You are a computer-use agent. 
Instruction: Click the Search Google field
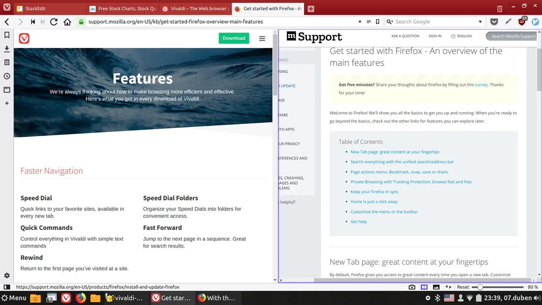pyautogui.click(x=435, y=22)
